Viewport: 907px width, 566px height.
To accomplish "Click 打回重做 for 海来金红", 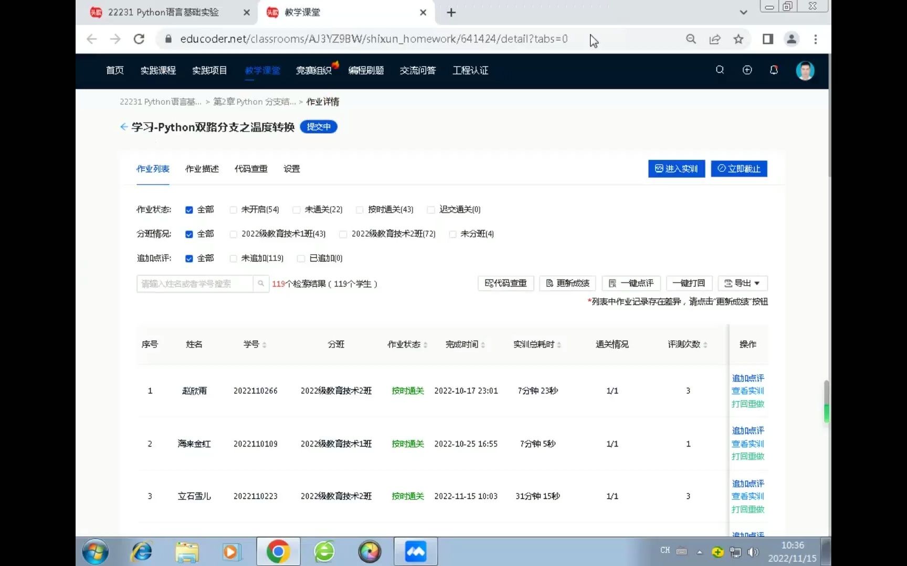I will [x=748, y=456].
